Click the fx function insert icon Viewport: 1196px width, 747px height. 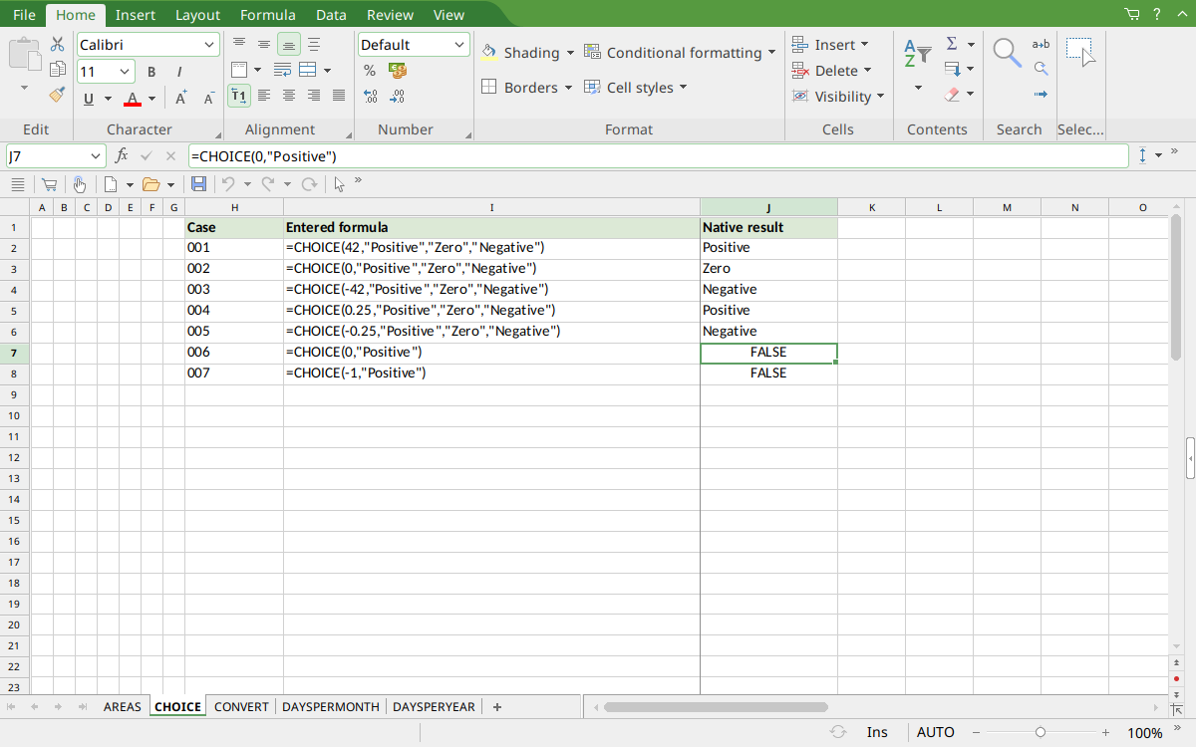pos(122,156)
